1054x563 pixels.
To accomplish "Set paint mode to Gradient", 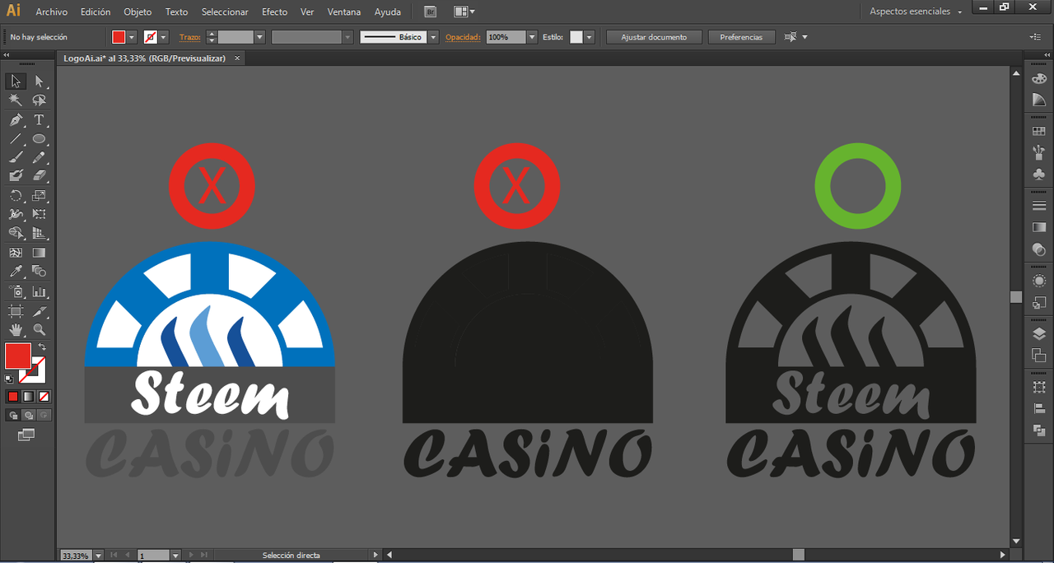I will 29,396.
